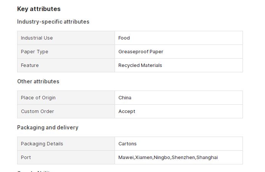Click the Custom Order label
Screen dimensions: 265x172
[x=37, y=111]
